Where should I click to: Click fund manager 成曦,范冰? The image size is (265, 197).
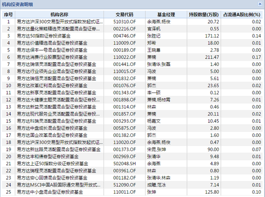pyautogui.click(x=157, y=185)
